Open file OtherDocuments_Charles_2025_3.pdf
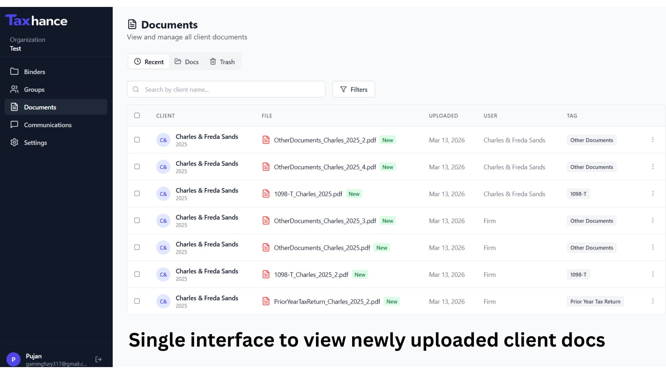Screen dimensions: 666x374 pyautogui.click(x=325, y=221)
